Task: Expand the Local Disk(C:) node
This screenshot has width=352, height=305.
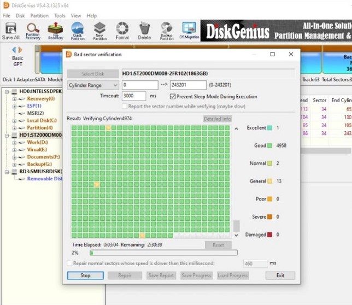Action: point(14,121)
